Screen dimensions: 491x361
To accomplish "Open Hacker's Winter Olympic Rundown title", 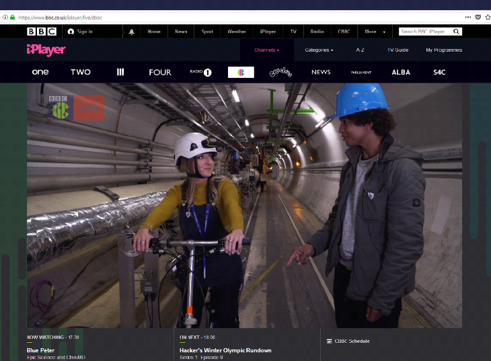I will tap(225, 350).
